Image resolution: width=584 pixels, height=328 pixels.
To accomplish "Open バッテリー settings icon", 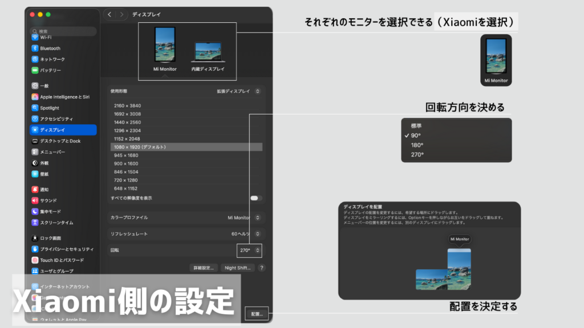I will pos(35,70).
